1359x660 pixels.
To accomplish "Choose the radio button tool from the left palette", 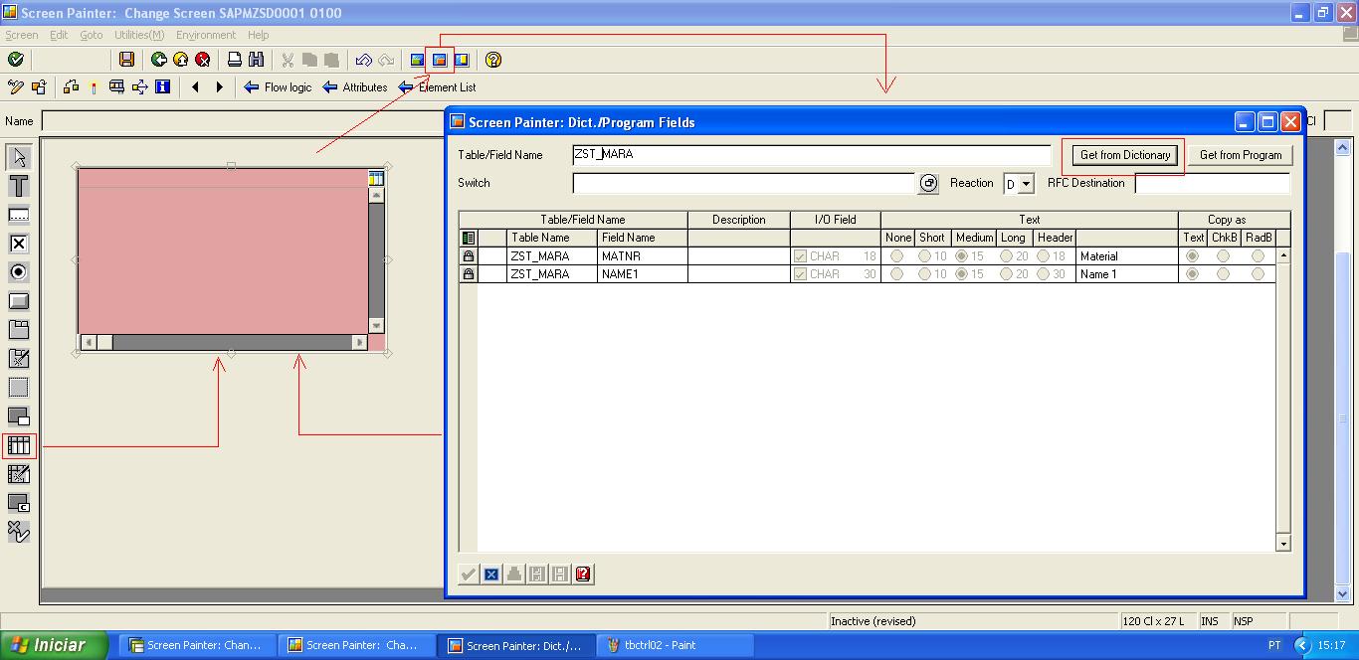I will click(18, 271).
